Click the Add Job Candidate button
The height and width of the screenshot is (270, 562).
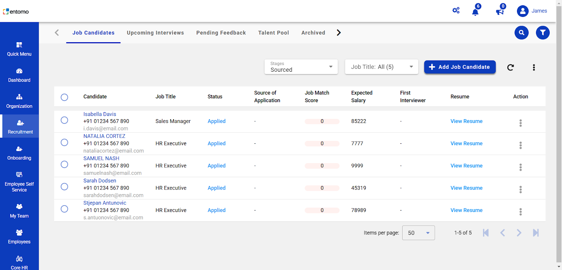click(x=460, y=67)
